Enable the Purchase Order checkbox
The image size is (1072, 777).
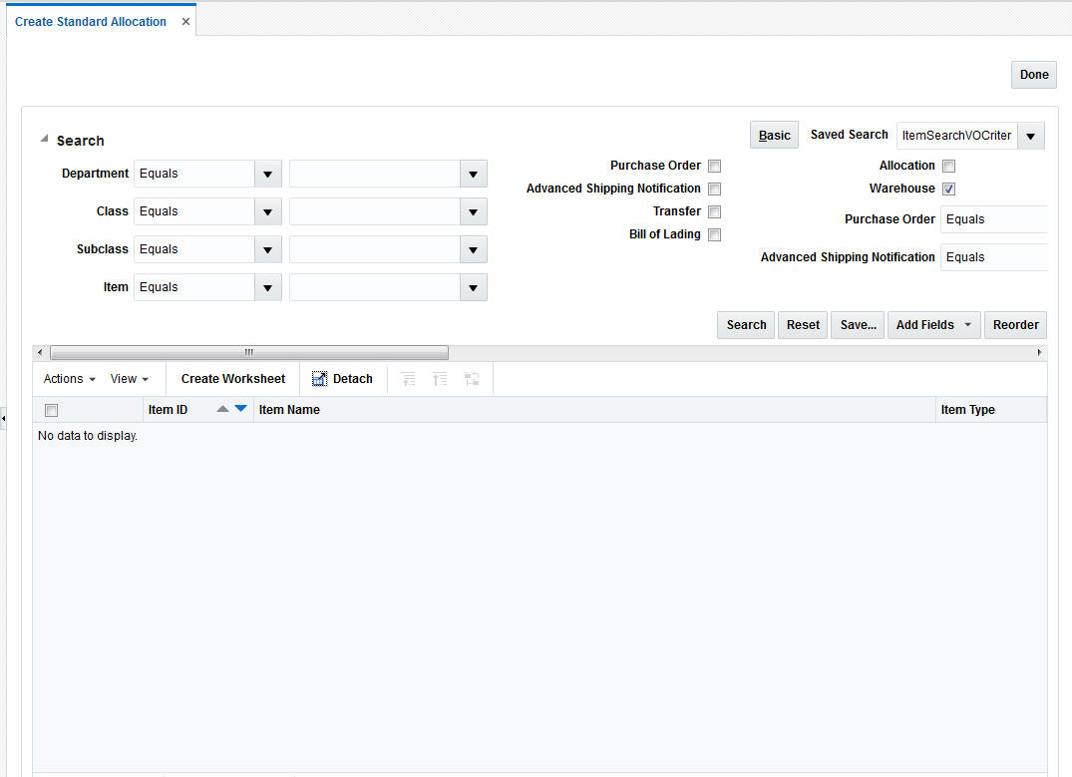click(714, 166)
